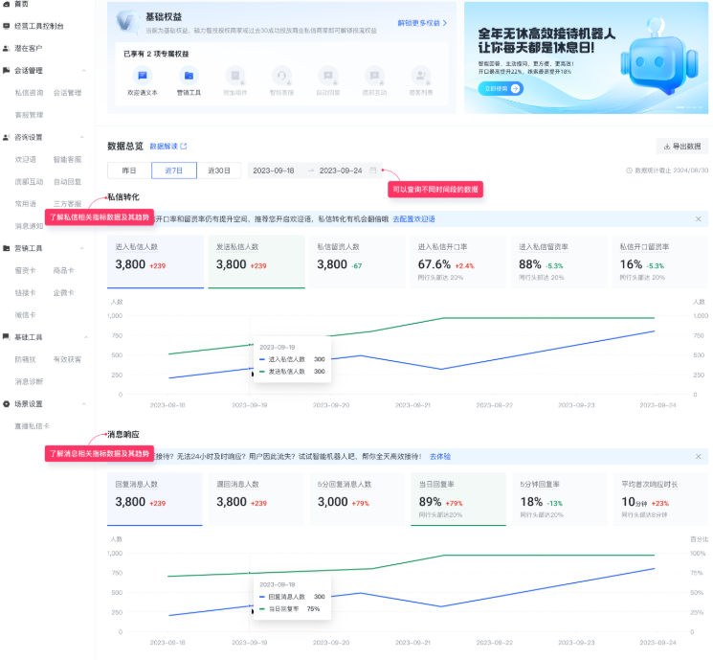713x660 pixels.
Task: Click the arrow icon on the 立即使用 button
Action: pyautogui.click(x=515, y=88)
